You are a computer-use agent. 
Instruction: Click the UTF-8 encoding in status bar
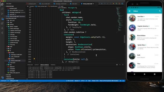tap(83, 81)
